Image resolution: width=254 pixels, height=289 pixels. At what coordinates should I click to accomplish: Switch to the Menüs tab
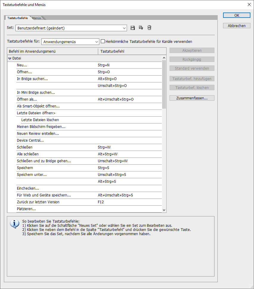(37, 18)
